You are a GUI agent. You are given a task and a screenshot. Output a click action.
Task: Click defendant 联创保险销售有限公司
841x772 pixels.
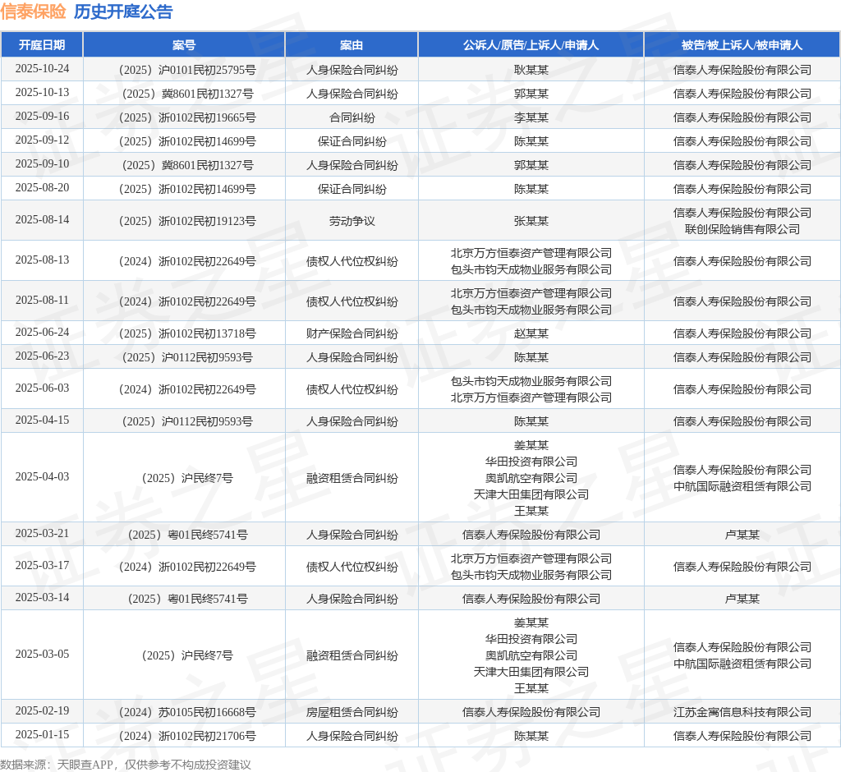click(x=742, y=229)
